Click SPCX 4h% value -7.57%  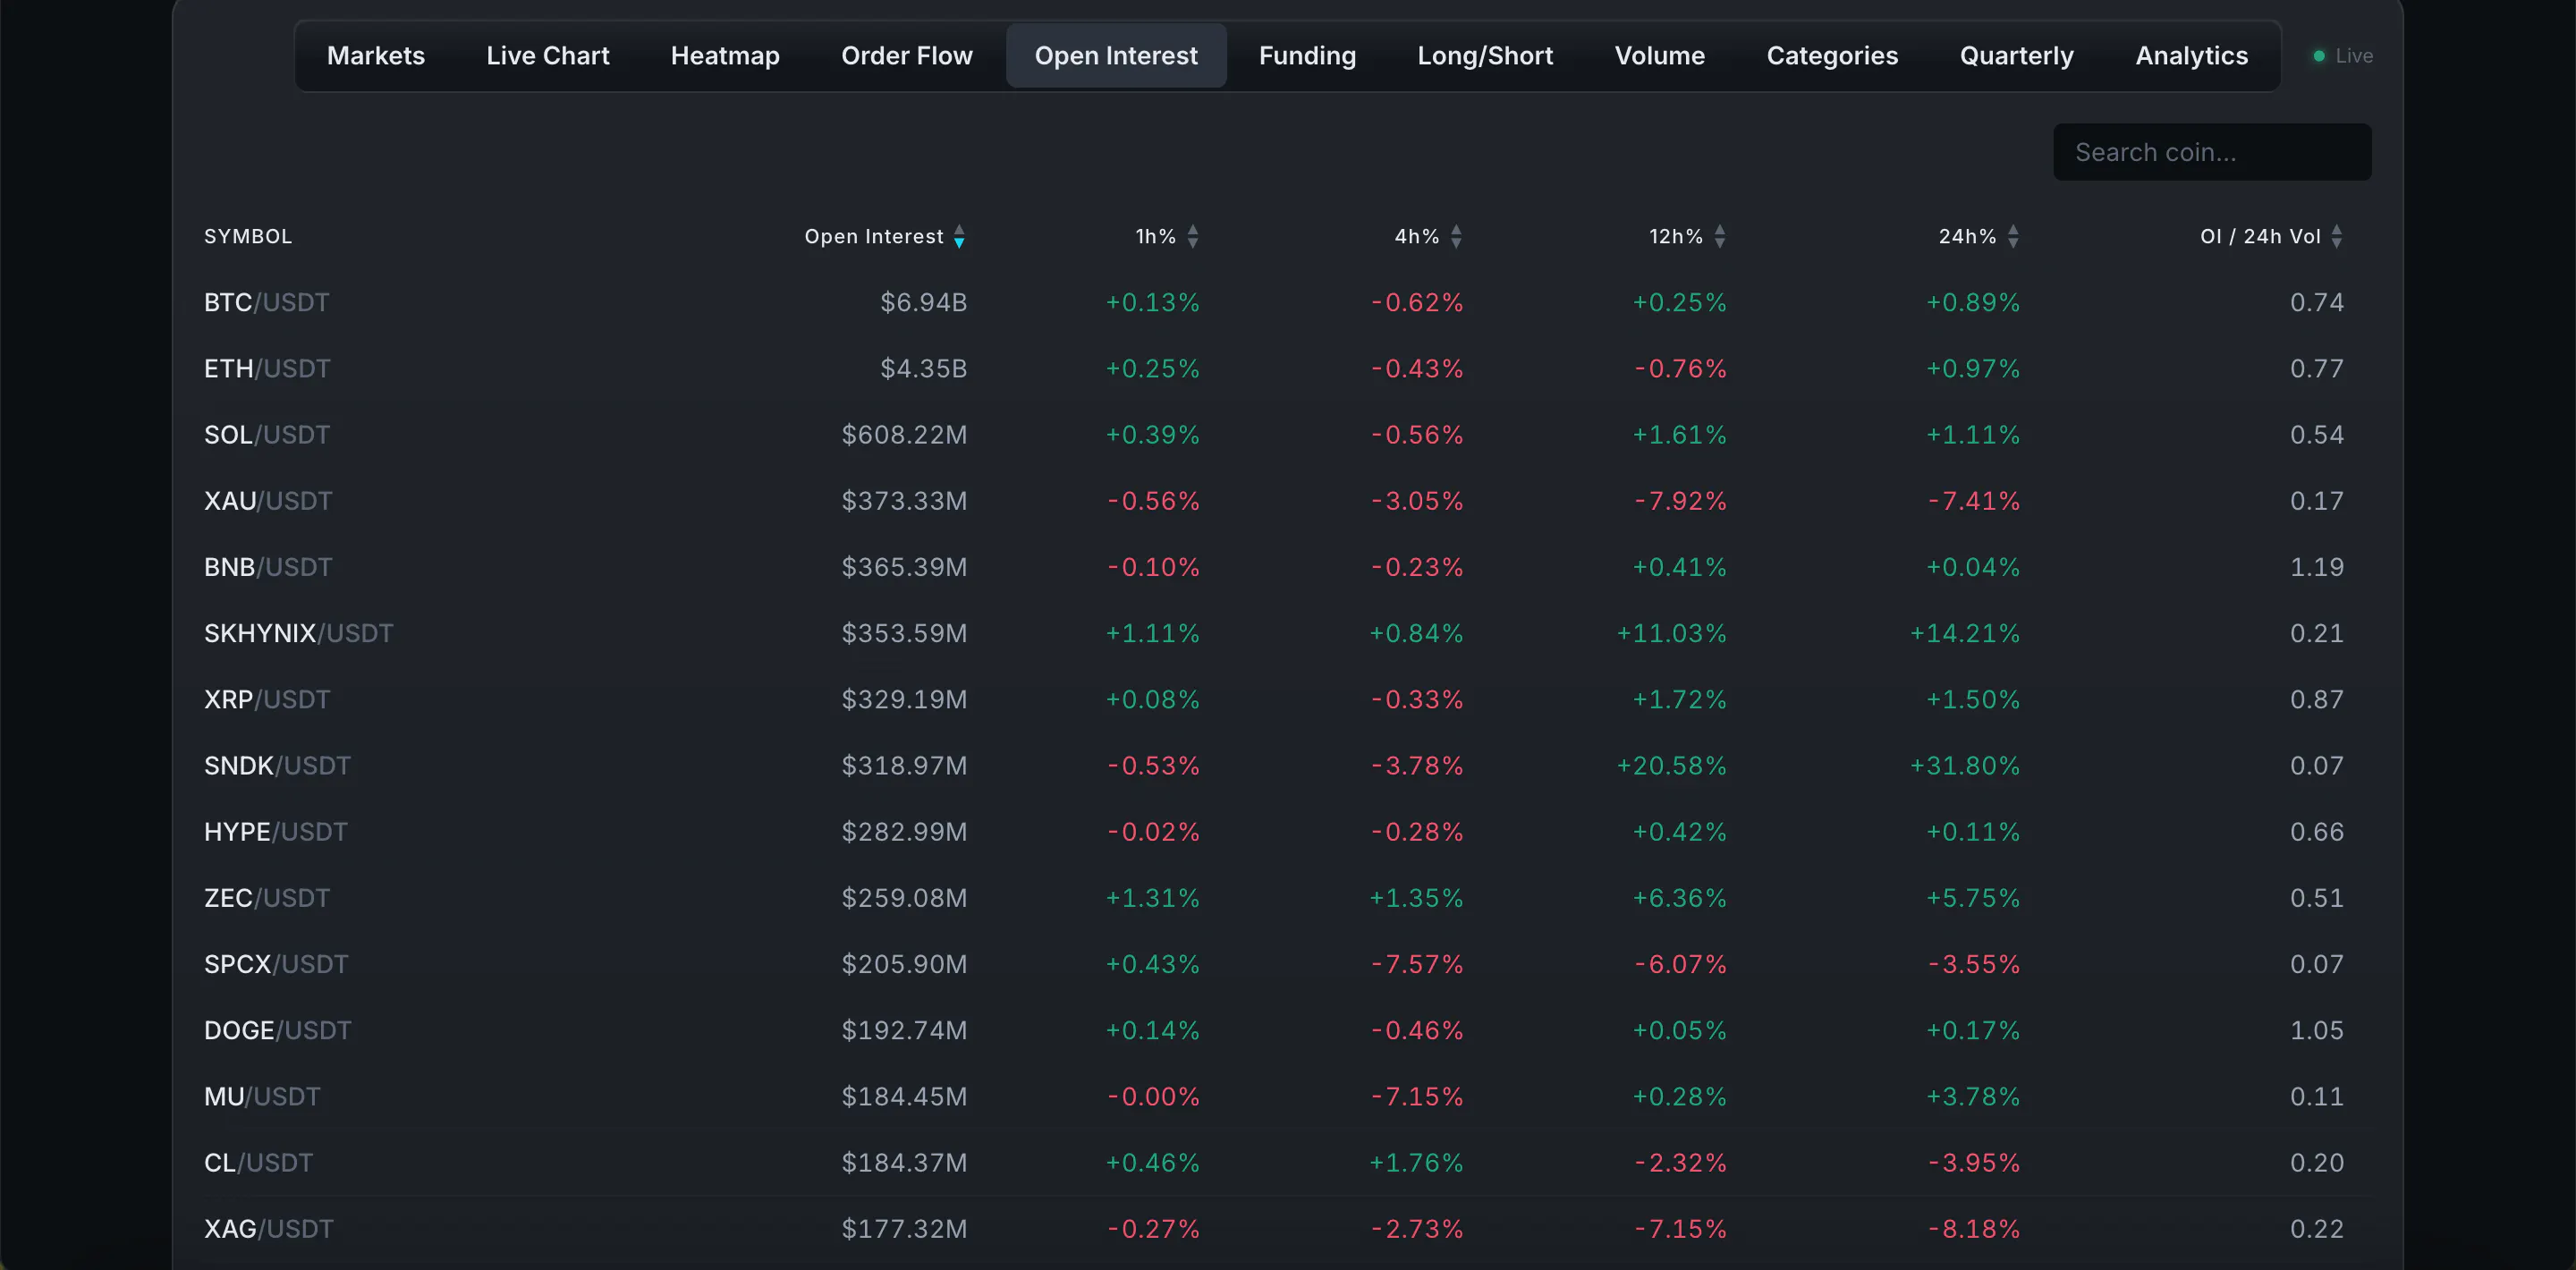pyautogui.click(x=1417, y=964)
